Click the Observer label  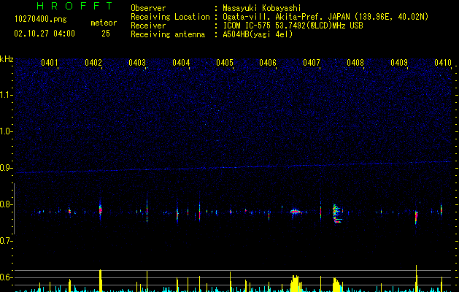click(148, 8)
